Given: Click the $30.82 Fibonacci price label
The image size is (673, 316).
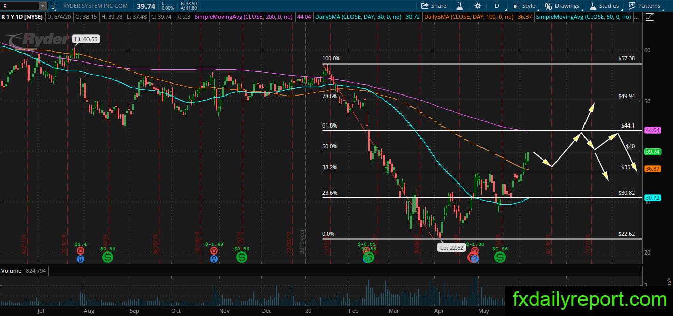Looking at the screenshot, I should 626,193.
